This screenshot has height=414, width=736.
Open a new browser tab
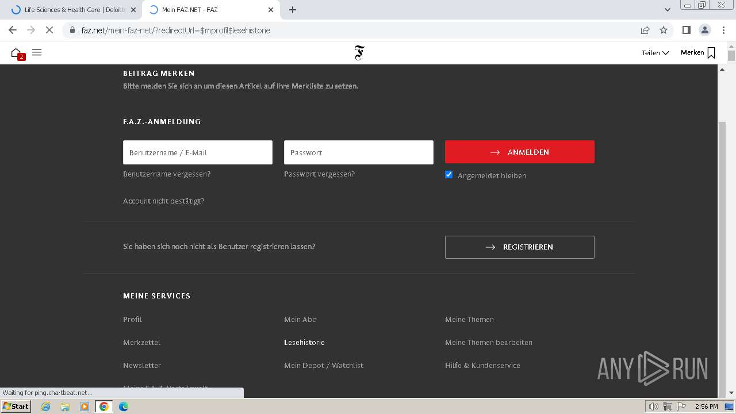(x=293, y=10)
